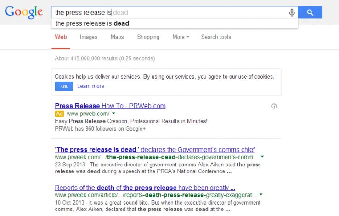Click the Google logo
The height and width of the screenshot is (216, 339).
click(24, 12)
